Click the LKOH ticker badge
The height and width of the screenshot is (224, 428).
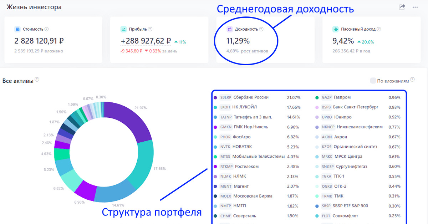coord(225,107)
